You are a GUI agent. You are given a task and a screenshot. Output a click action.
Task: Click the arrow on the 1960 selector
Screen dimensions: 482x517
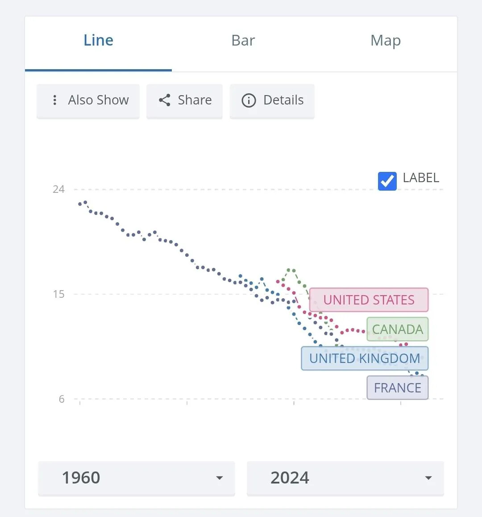[x=219, y=478]
